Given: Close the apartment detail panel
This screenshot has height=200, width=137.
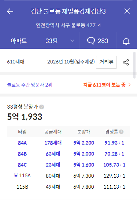Looking at the screenshot, I should click(x=127, y=11).
